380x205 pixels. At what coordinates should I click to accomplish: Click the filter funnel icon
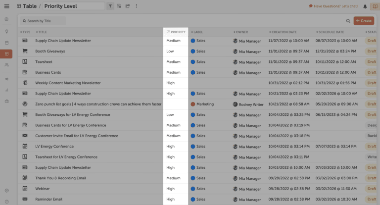tap(110, 6)
